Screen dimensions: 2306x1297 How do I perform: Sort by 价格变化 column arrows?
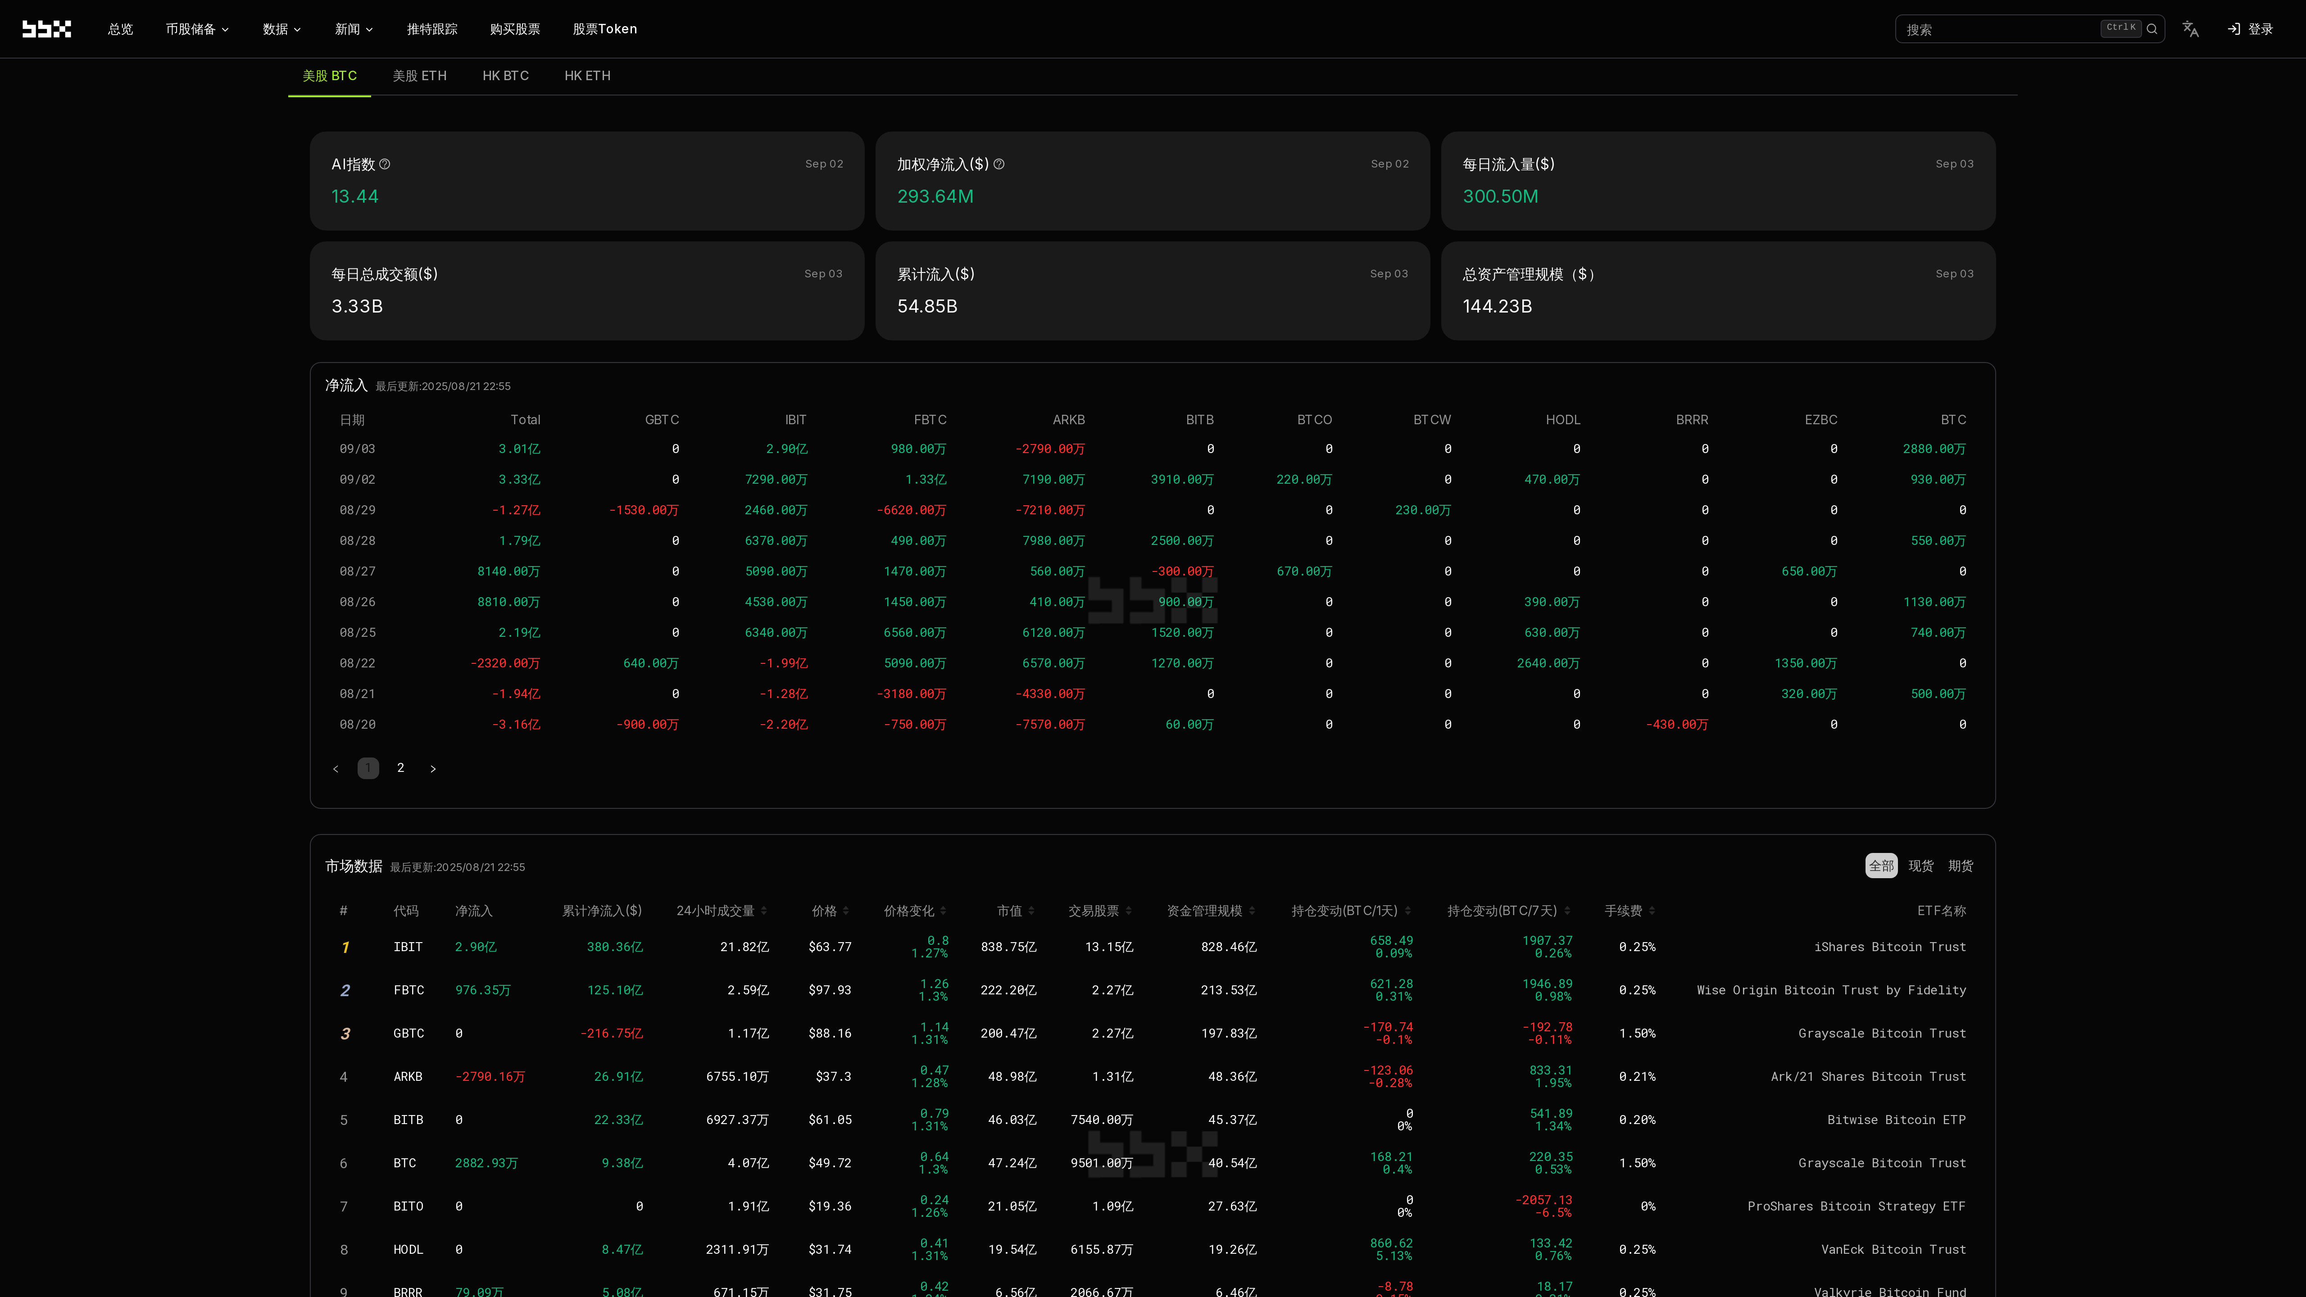944,910
